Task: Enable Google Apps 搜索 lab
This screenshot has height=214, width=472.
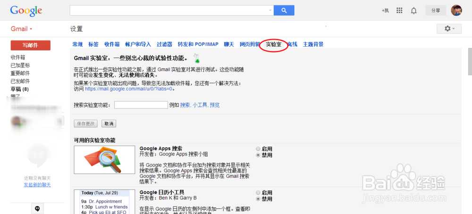Action: (x=258, y=149)
